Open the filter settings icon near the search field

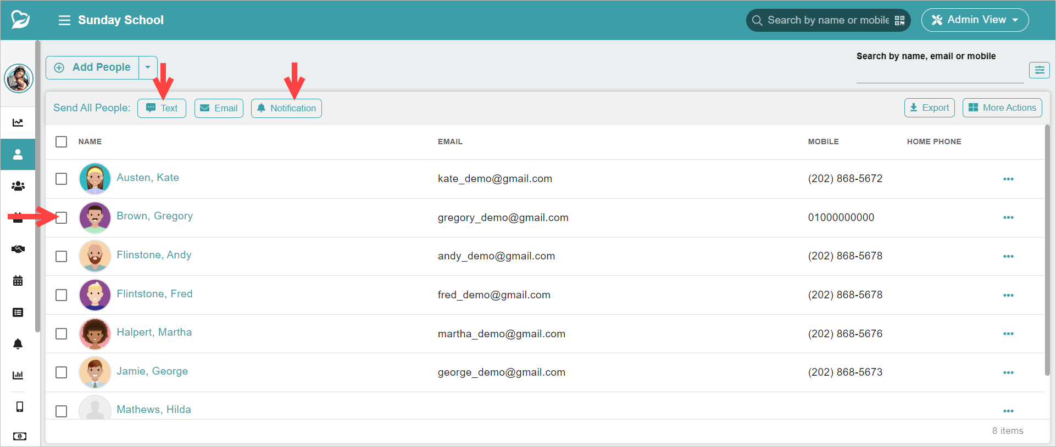[1040, 70]
